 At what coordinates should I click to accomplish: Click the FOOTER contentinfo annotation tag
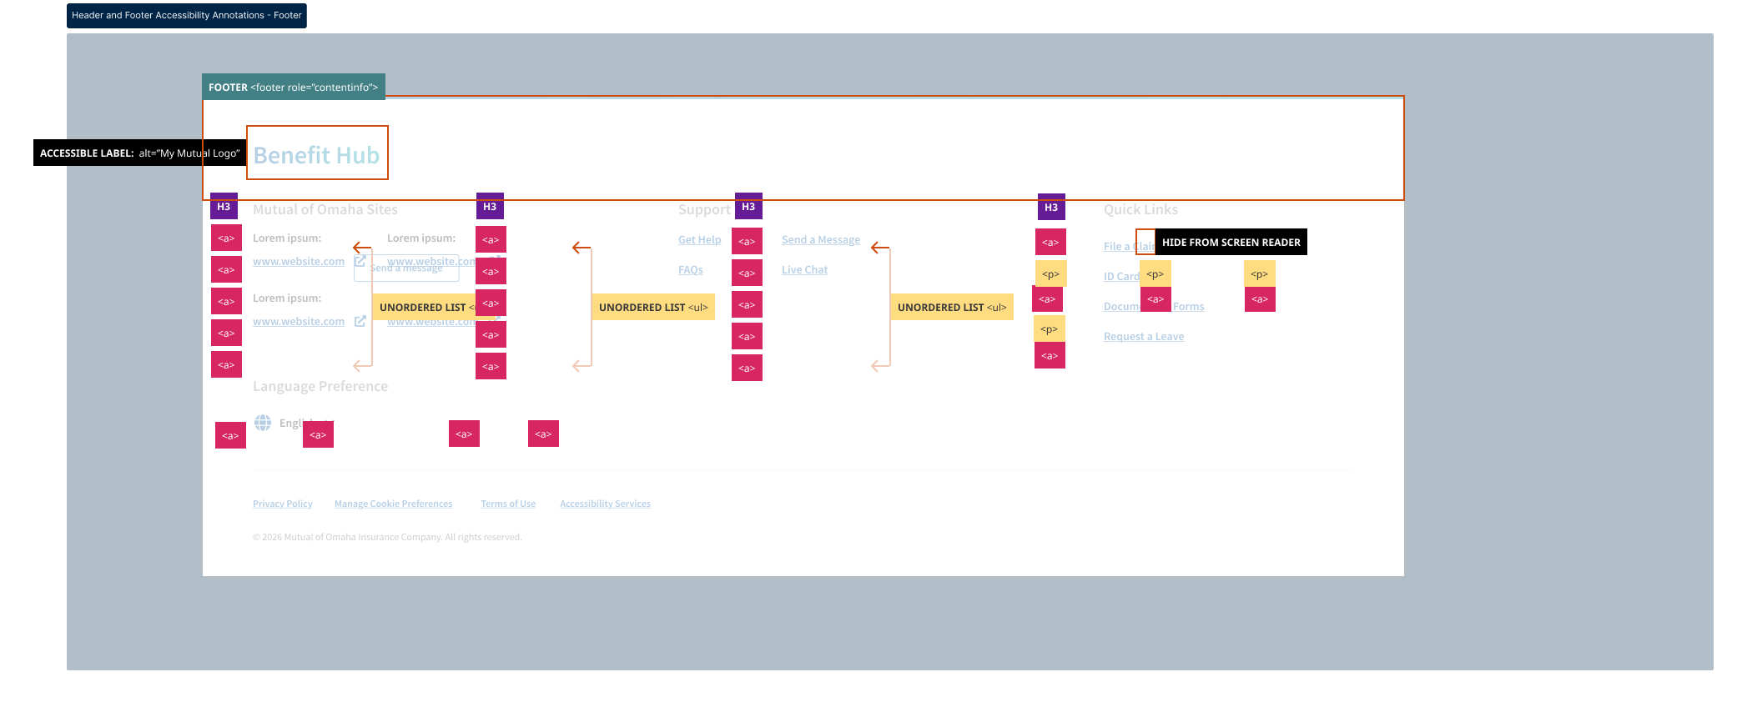pos(294,87)
